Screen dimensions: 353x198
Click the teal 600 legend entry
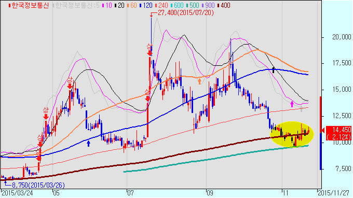coord(177,5)
